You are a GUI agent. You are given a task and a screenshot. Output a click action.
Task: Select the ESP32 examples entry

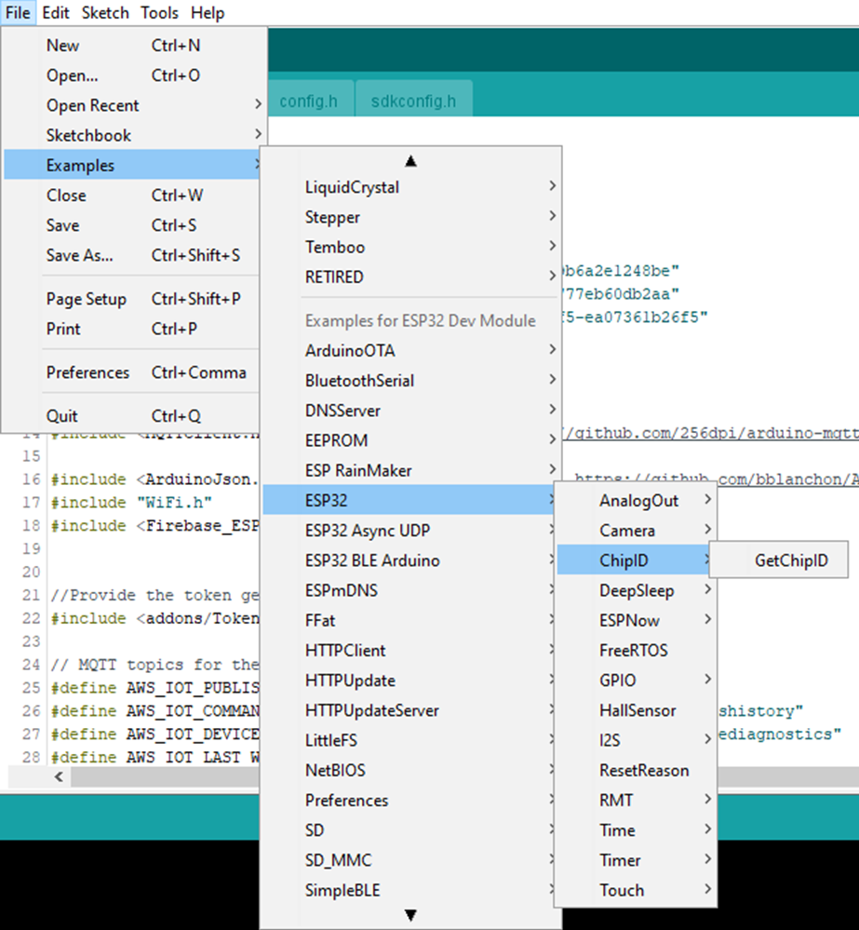(410, 500)
